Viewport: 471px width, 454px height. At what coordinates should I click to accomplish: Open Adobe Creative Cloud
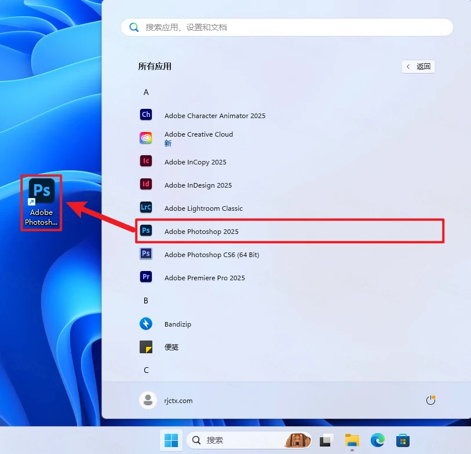pyautogui.click(x=199, y=134)
